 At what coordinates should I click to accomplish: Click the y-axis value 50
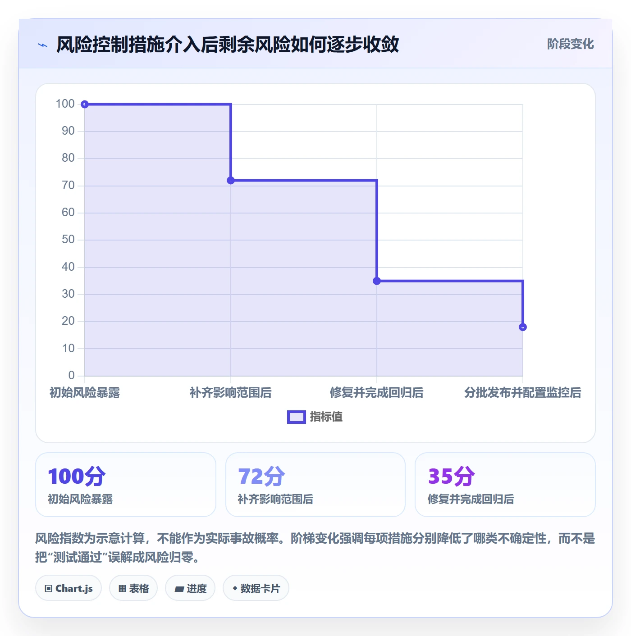coord(68,240)
